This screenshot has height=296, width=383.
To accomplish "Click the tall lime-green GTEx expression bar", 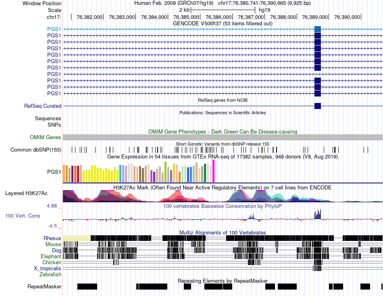I will [165, 172].
